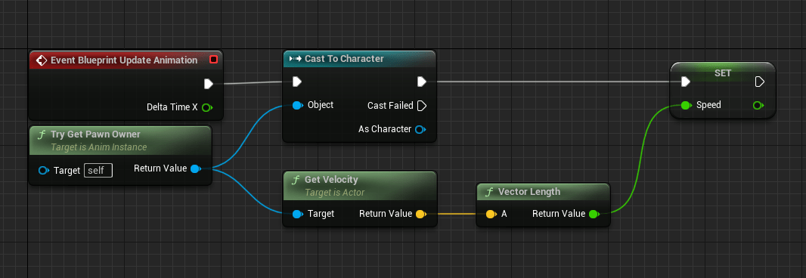Screen dimensions: 806x278
Task: Select the Get Velocity node title
Action: 331,180
